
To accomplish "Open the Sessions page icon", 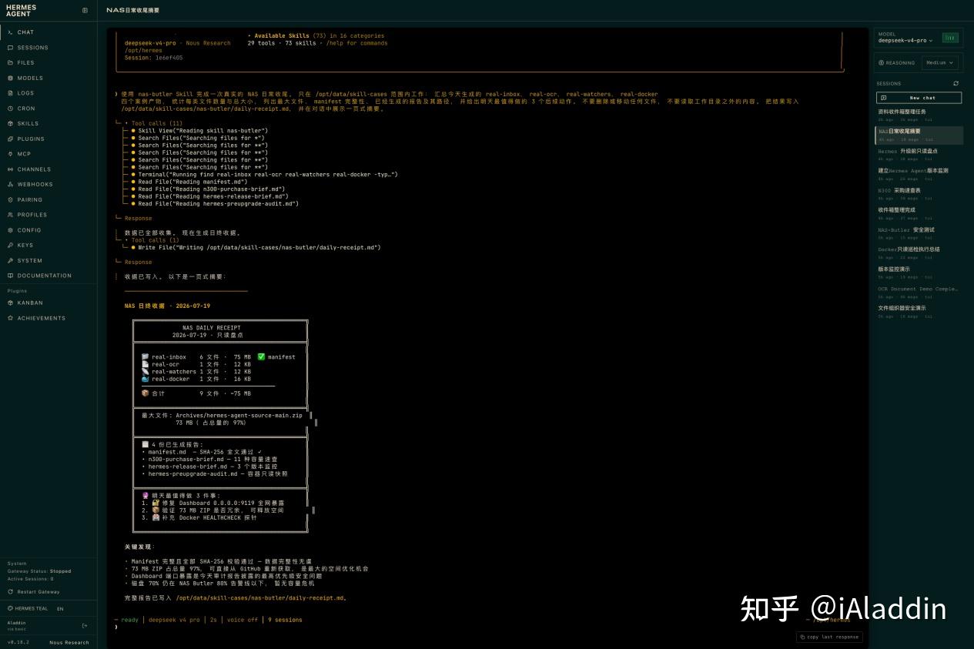I will tap(10, 48).
